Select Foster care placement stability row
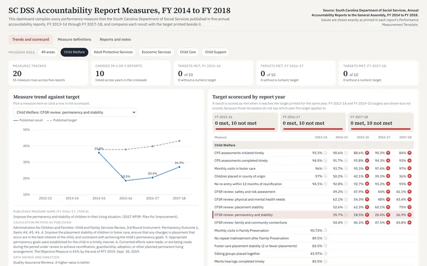Image resolution: width=427 pixels, height=266 pixels. tap(313, 246)
